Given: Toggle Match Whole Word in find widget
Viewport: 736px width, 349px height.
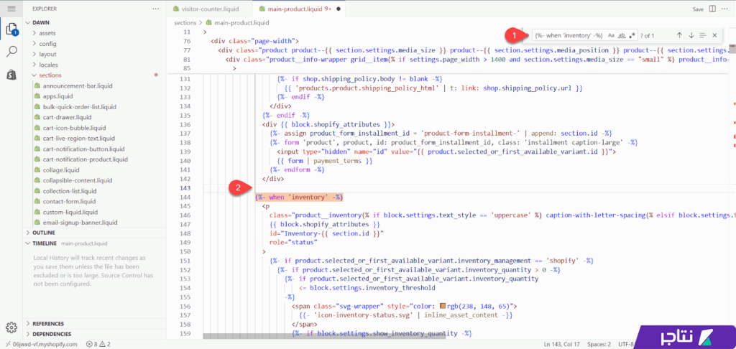Looking at the screenshot, I should [x=622, y=35].
